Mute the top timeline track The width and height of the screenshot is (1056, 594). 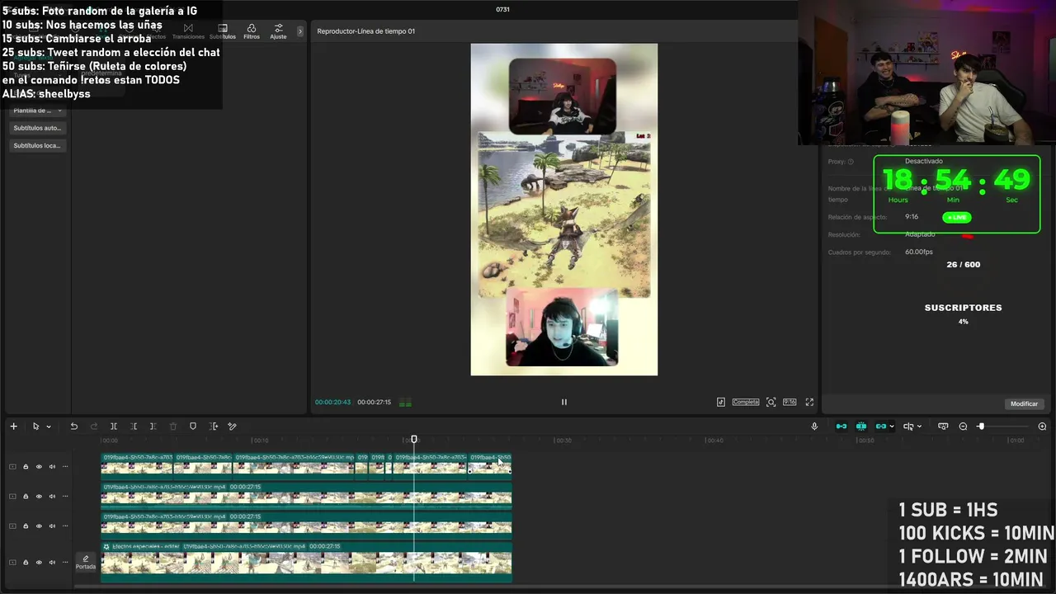[52, 466]
